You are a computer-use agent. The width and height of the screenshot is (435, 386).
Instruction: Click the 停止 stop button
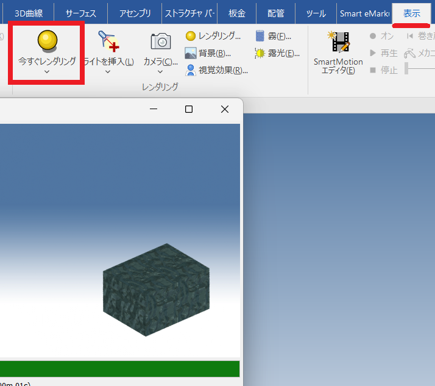(x=384, y=70)
